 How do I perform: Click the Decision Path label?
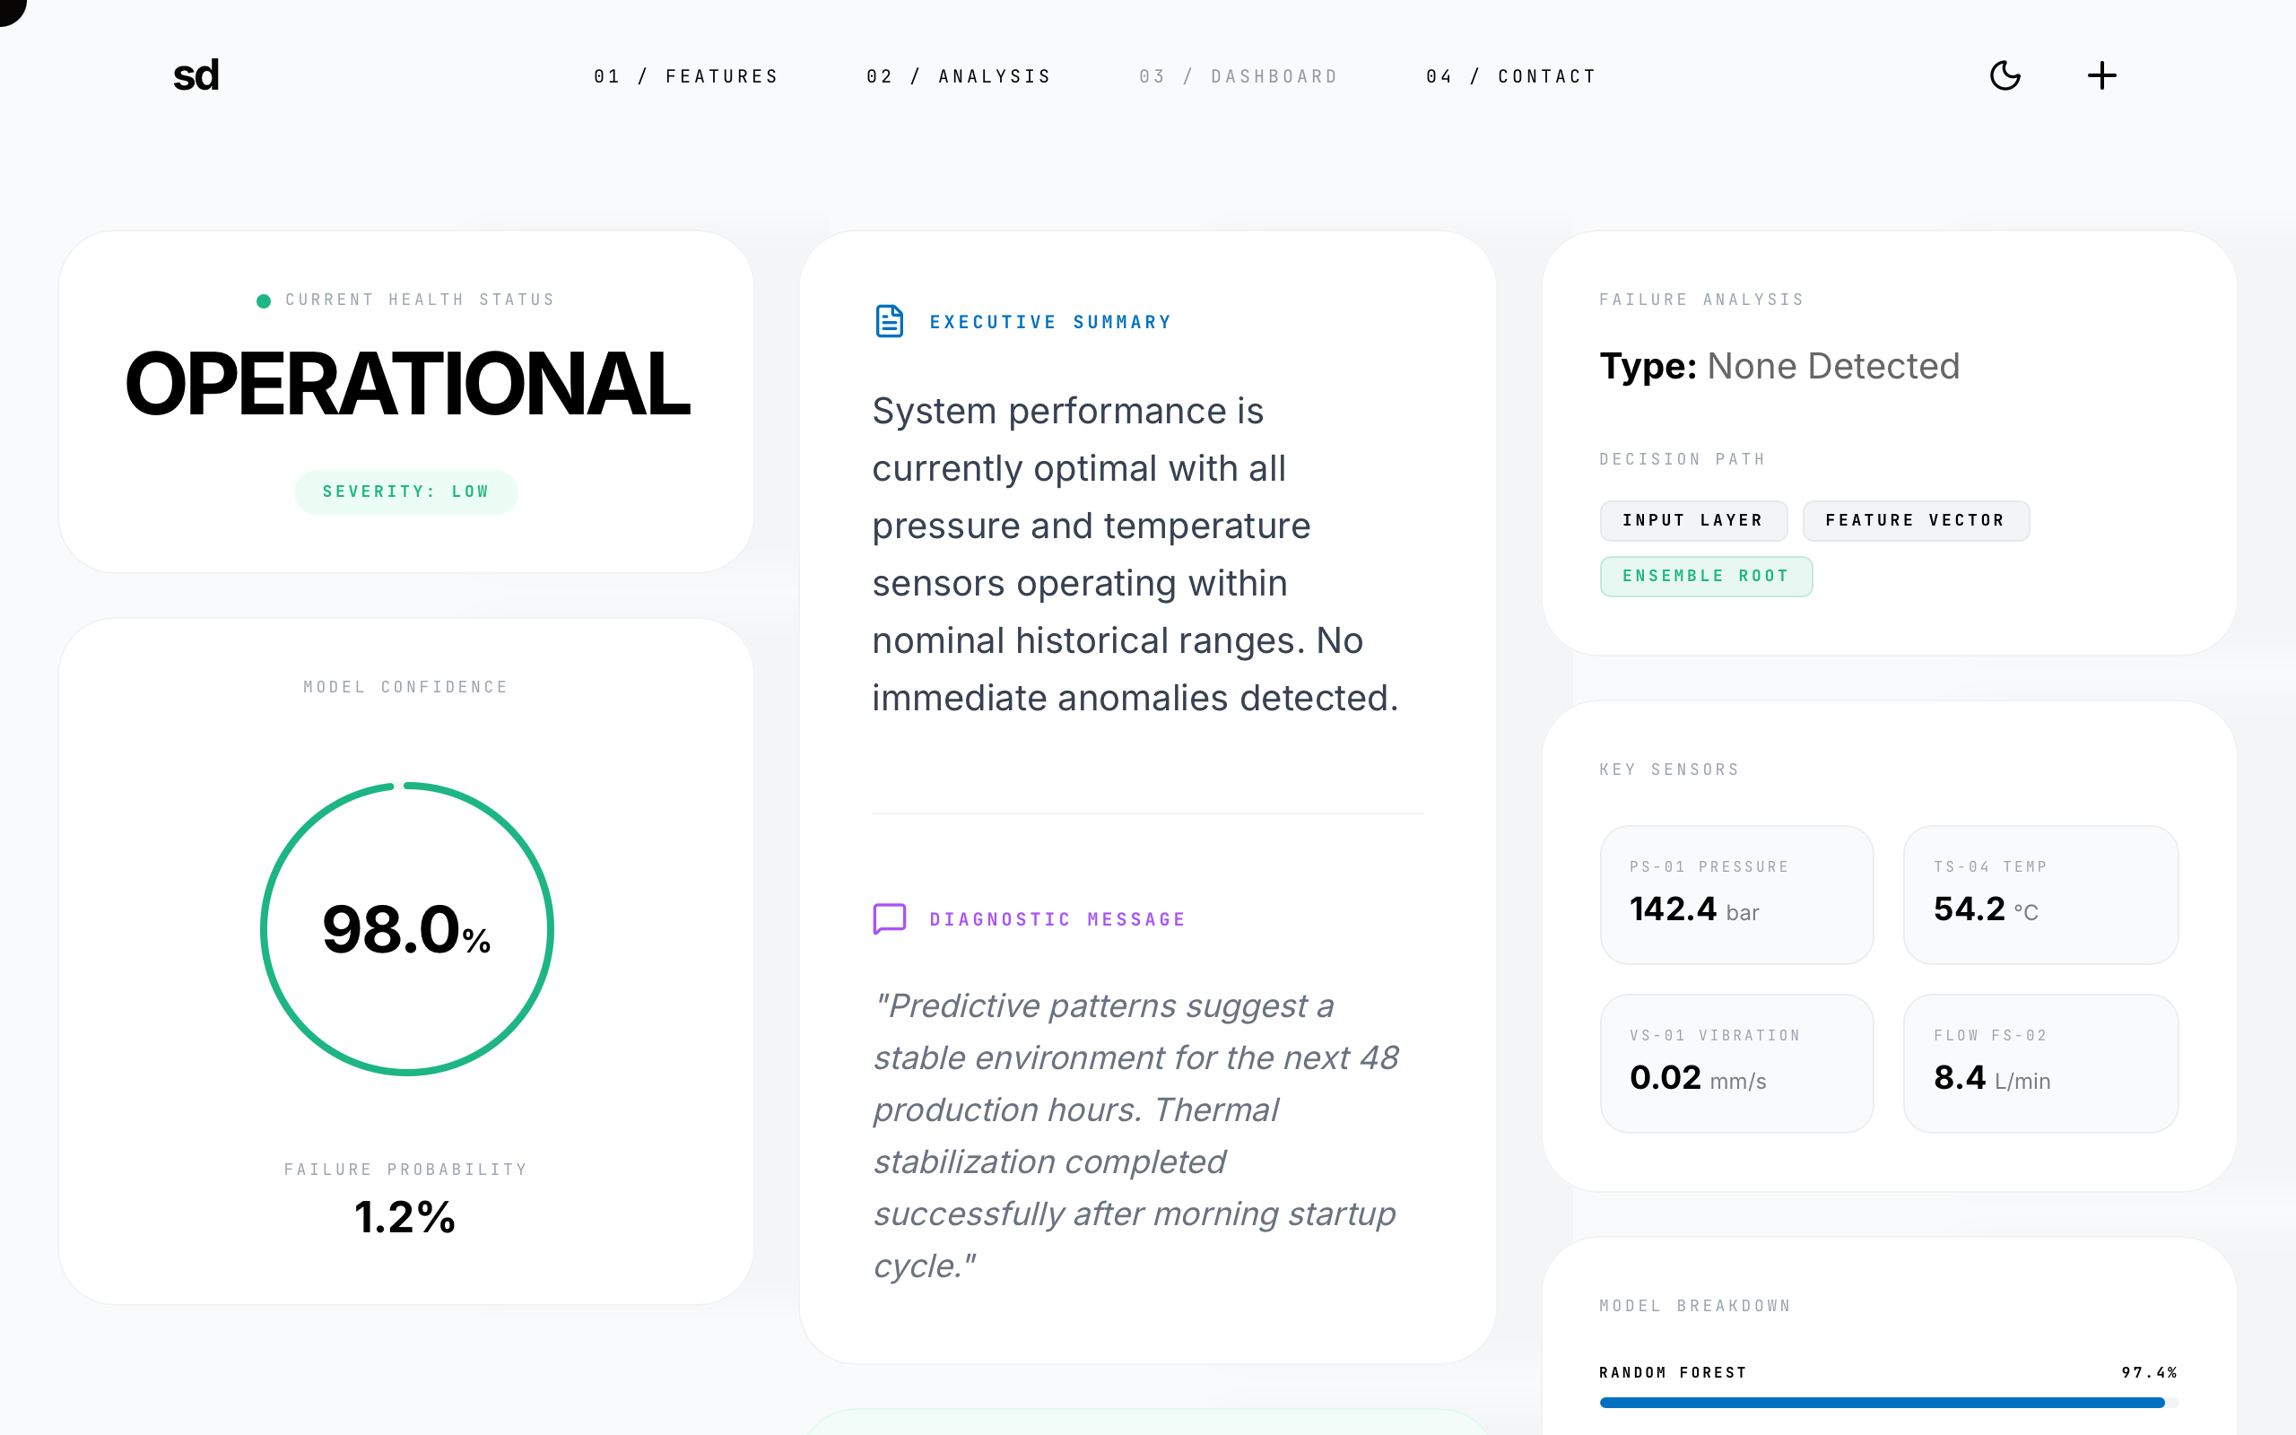1683,459
